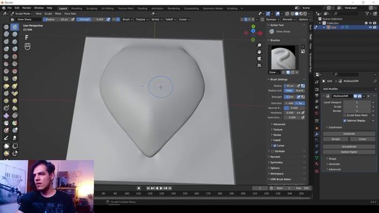Image resolution: width=379 pixels, height=213 pixels.
Task: Open the File menu
Action: (x=9, y=8)
